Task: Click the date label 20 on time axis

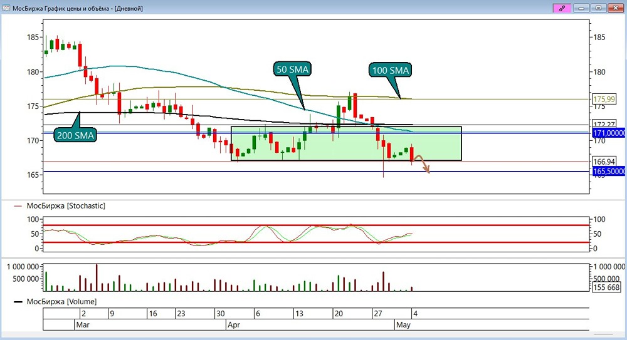Action: click(339, 314)
